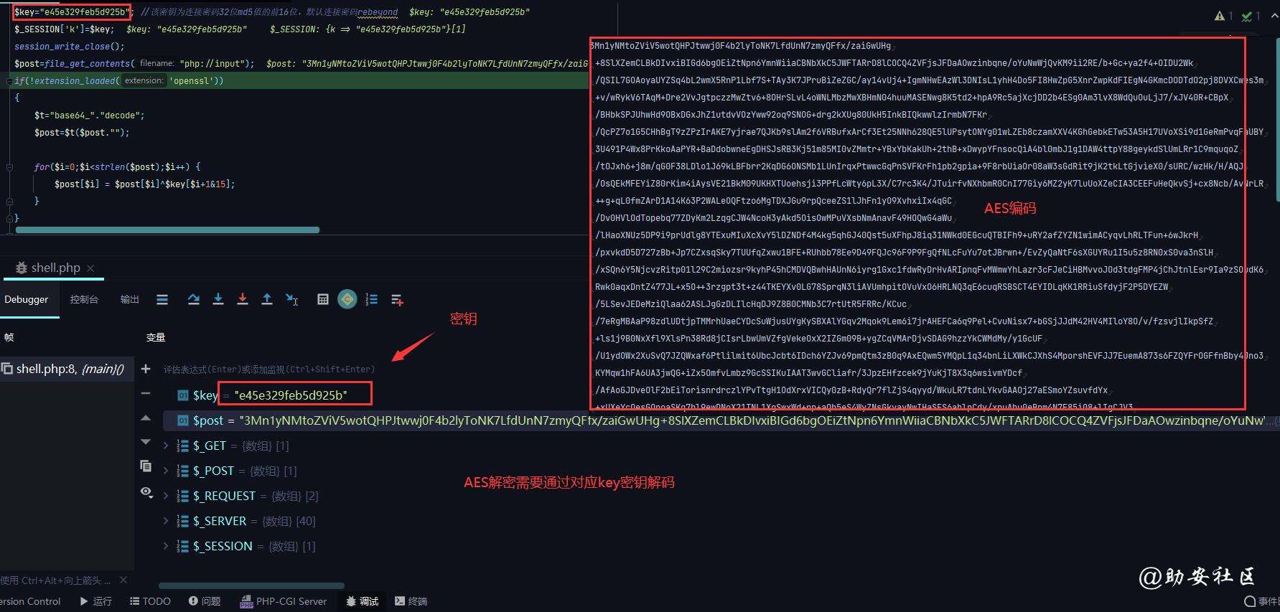Screen dimensions: 1280x612
Task: Click the move watch down arrow
Action: pyautogui.click(x=146, y=442)
